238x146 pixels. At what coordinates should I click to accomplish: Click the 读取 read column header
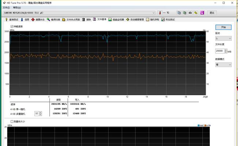point(58,100)
